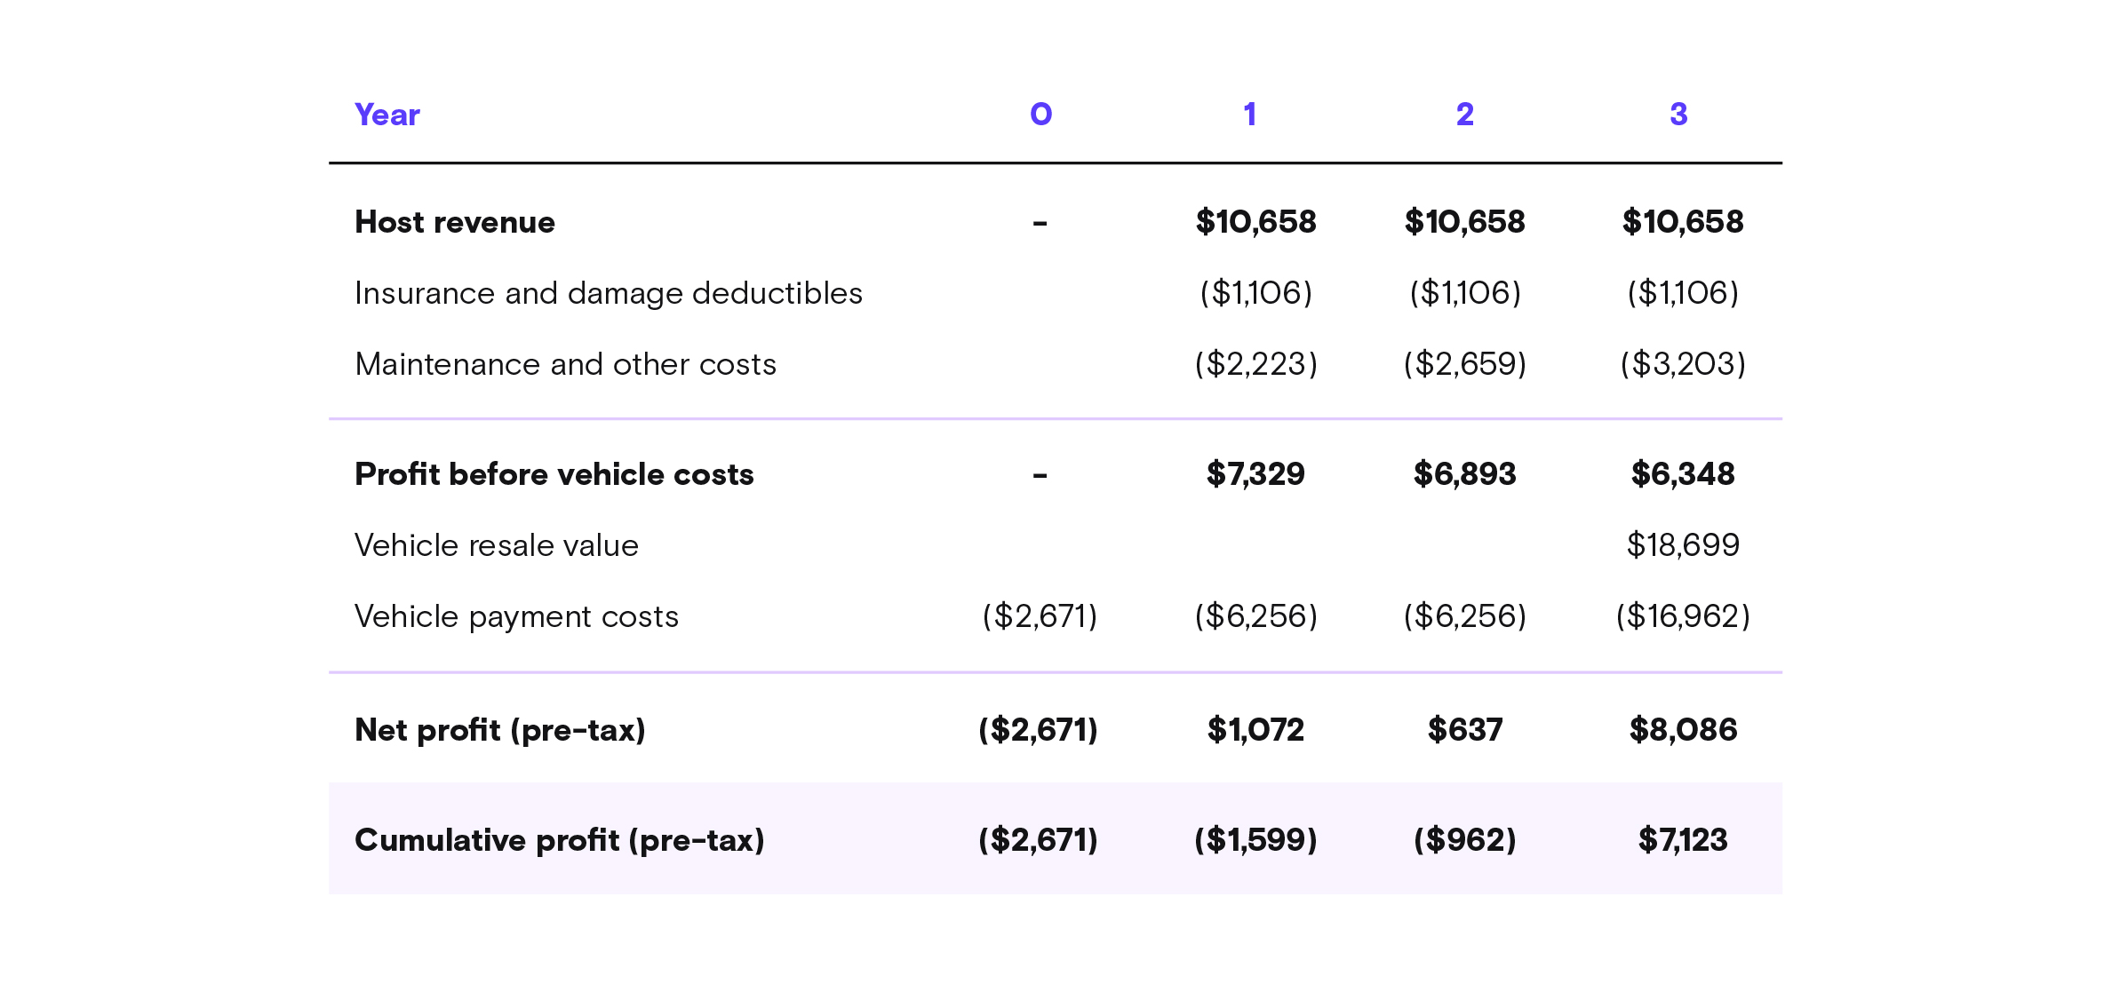
Task: Select the $637 Year 2 net profit
Action: click(x=1465, y=729)
